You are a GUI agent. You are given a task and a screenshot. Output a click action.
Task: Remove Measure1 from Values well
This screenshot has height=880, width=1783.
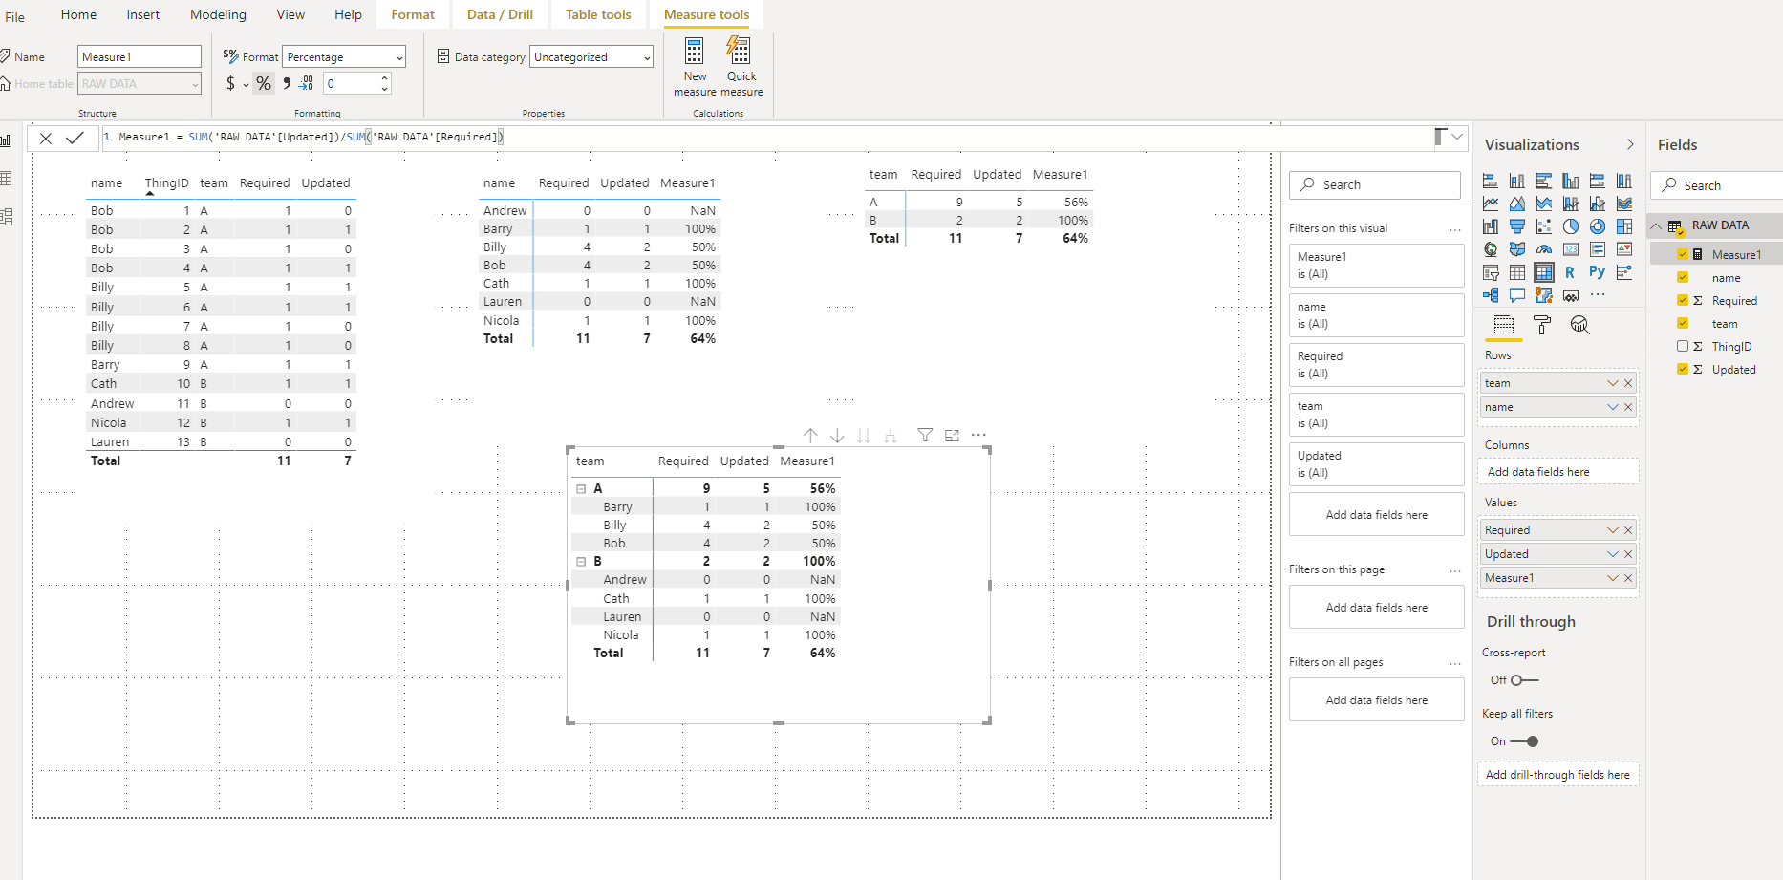pyautogui.click(x=1628, y=578)
